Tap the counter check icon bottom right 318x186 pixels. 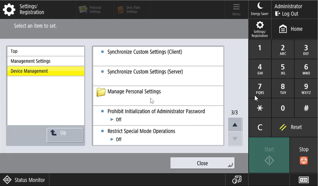(x=304, y=180)
